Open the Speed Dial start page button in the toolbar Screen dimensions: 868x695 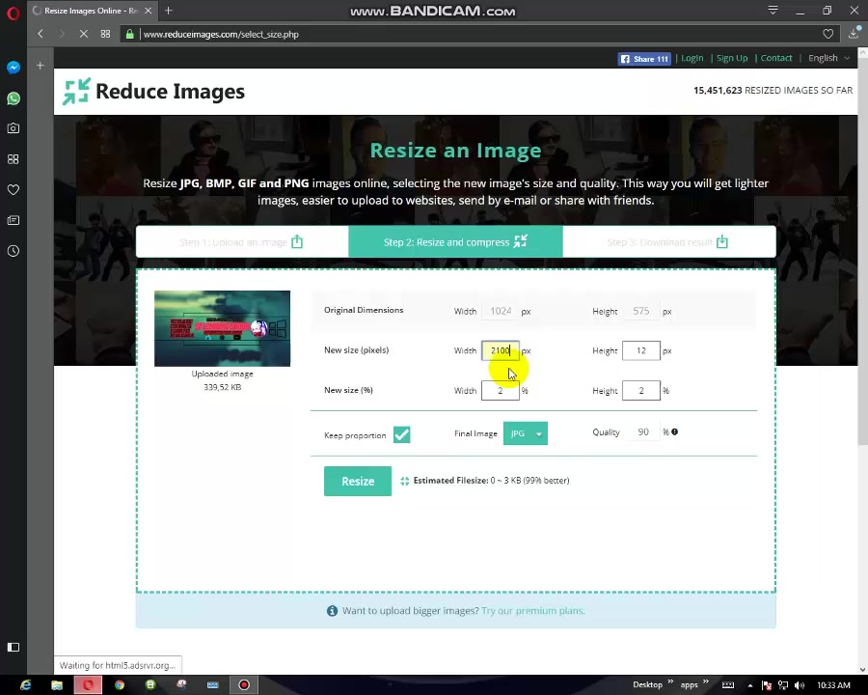(x=105, y=34)
